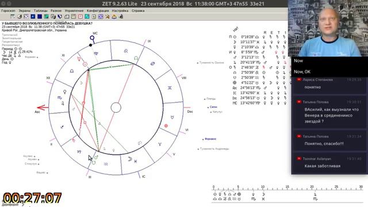Open the Гороскоп menu
Screen dimensions: 368x207
pyautogui.click(x=8, y=11)
